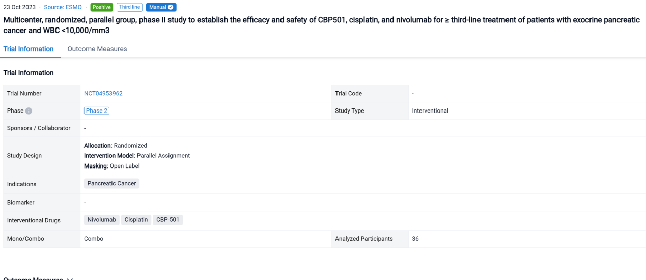This screenshot has width=646, height=280.
Task: Click the Trial Information section heading
Action: click(29, 73)
